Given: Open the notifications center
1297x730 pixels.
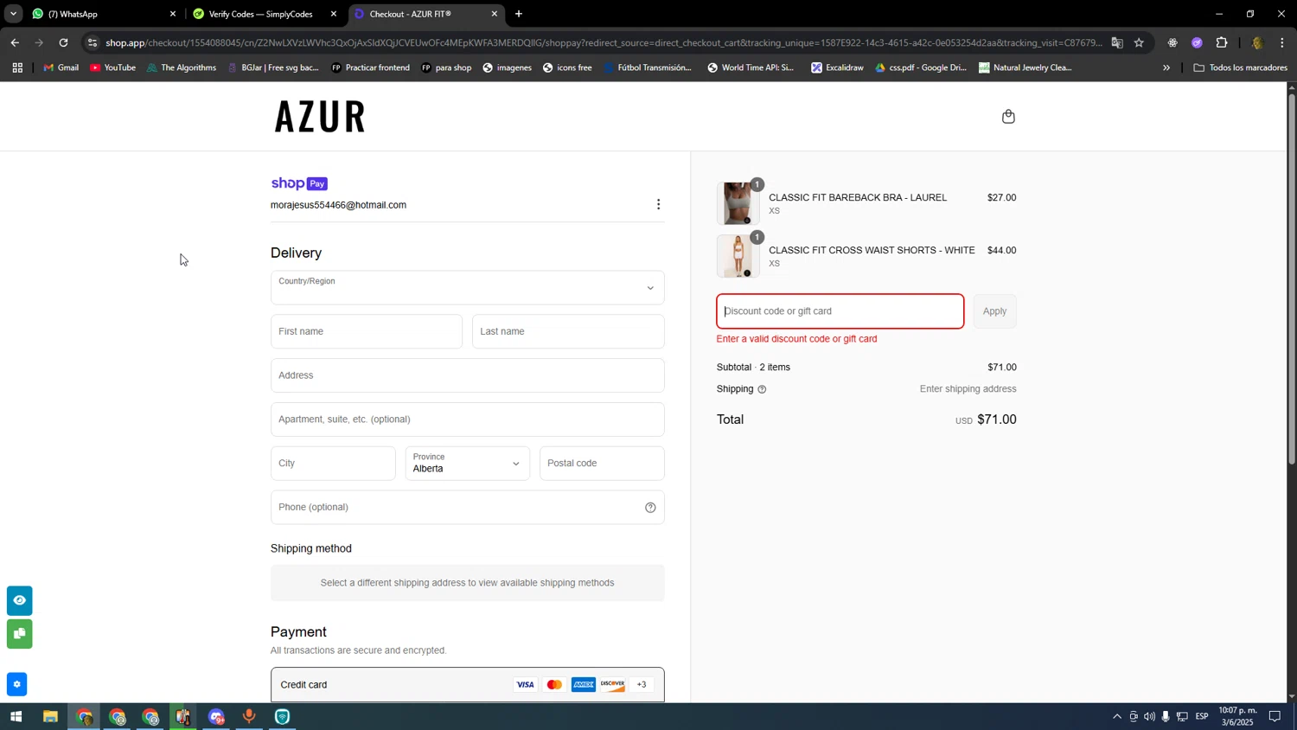Looking at the screenshot, I should (x=1275, y=717).
